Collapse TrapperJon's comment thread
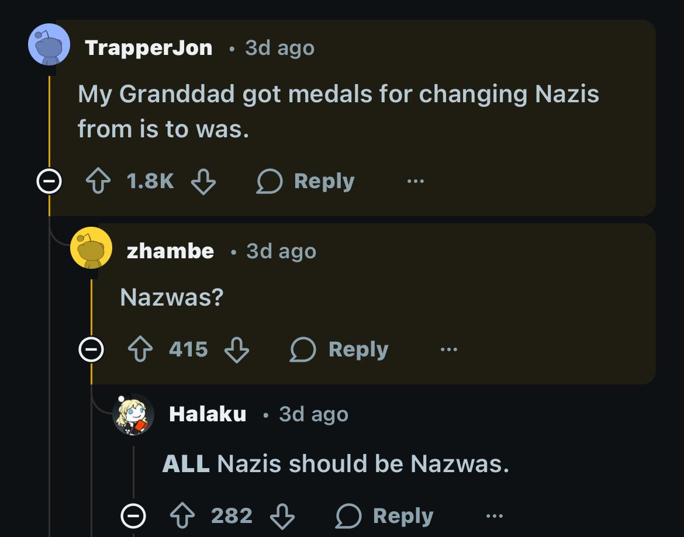 click(49, 182)
